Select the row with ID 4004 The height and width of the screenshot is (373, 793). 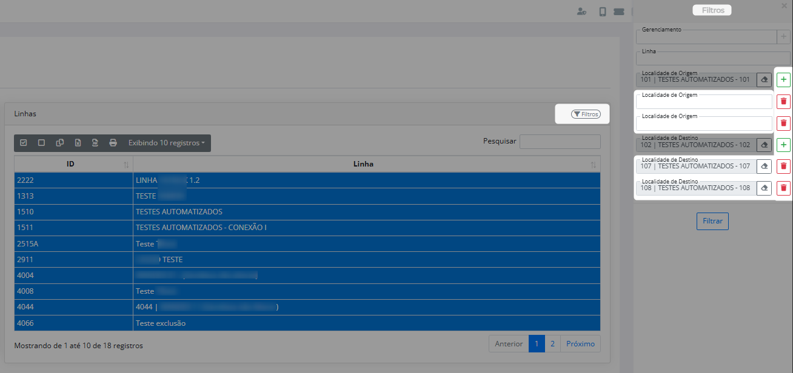[307, 276]
